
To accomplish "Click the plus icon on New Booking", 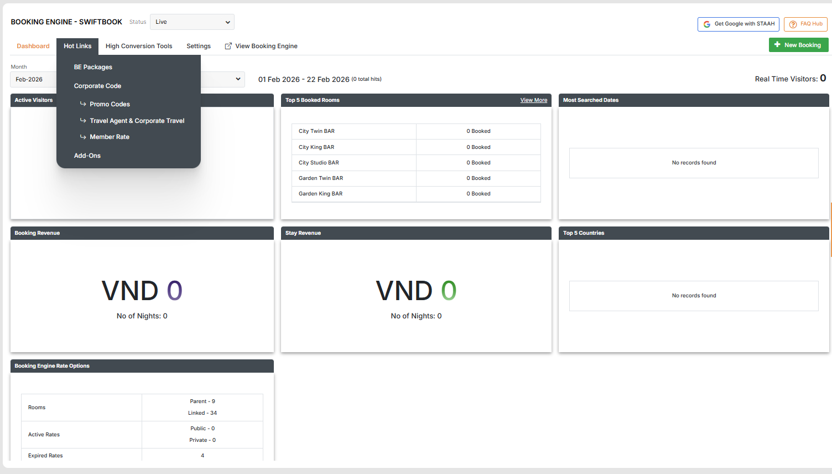I will point(777,45).
